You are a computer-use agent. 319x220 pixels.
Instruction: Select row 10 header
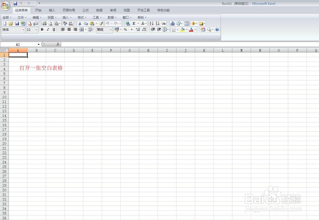[4, 97]
